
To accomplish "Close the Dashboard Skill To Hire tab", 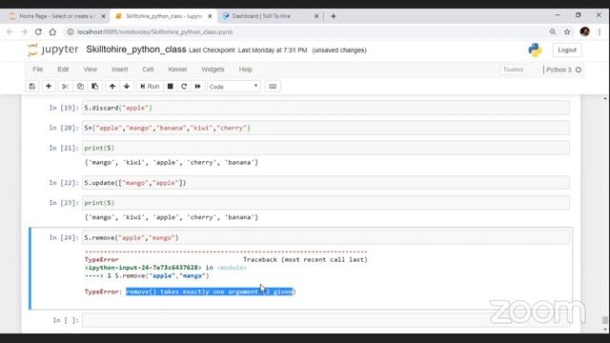I will [316, 16].
